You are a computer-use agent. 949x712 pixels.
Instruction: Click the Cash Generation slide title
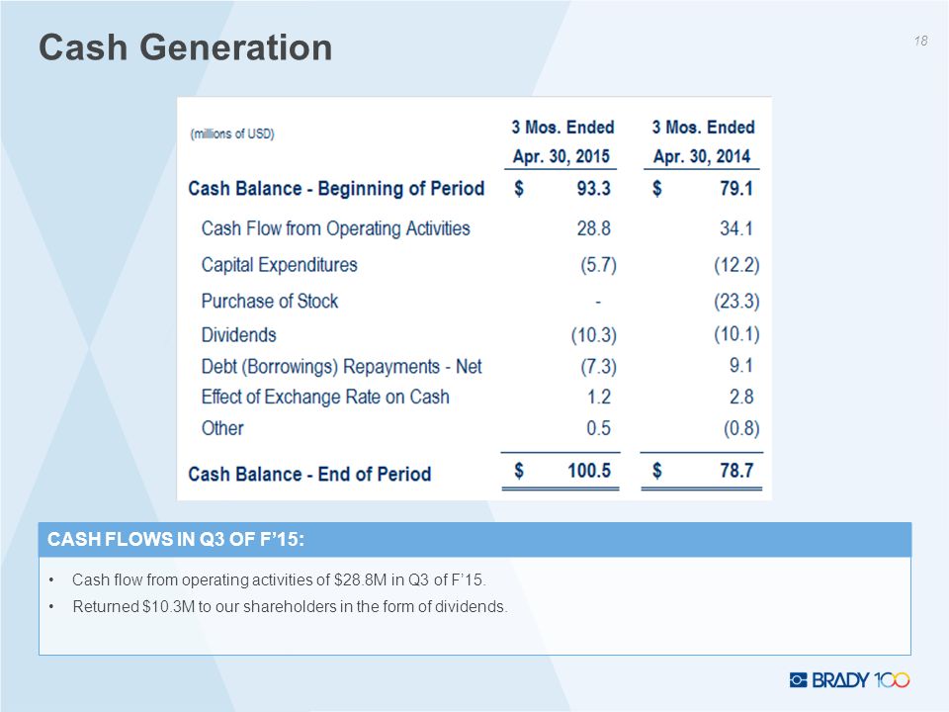pyautogui.click(x=186, y=47)
